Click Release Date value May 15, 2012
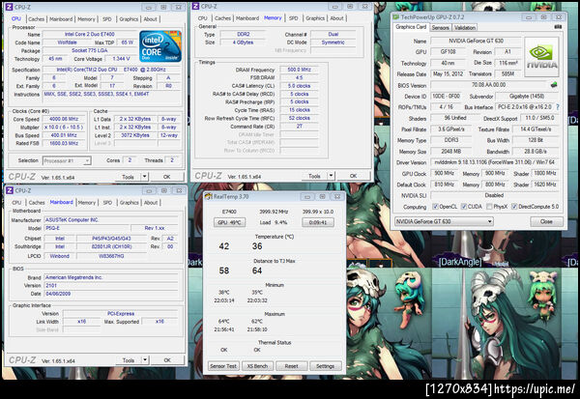 (x=448, y=74)
